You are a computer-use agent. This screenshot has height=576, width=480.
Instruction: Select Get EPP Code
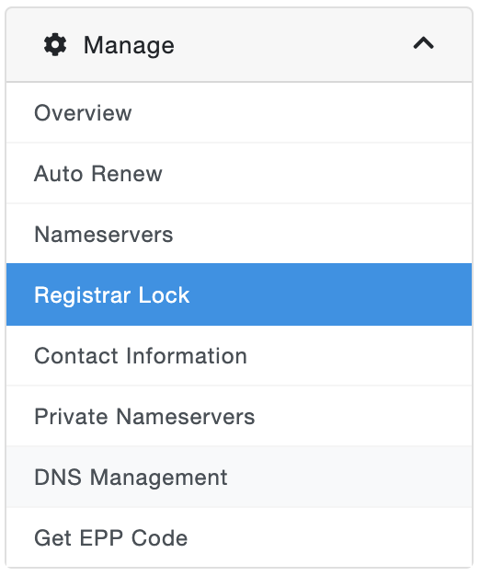tap(239, 537)
